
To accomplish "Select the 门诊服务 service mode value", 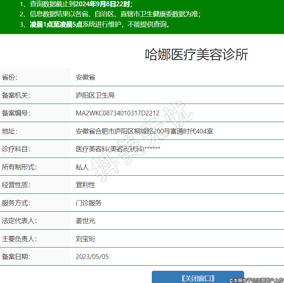I will [89, 203].
